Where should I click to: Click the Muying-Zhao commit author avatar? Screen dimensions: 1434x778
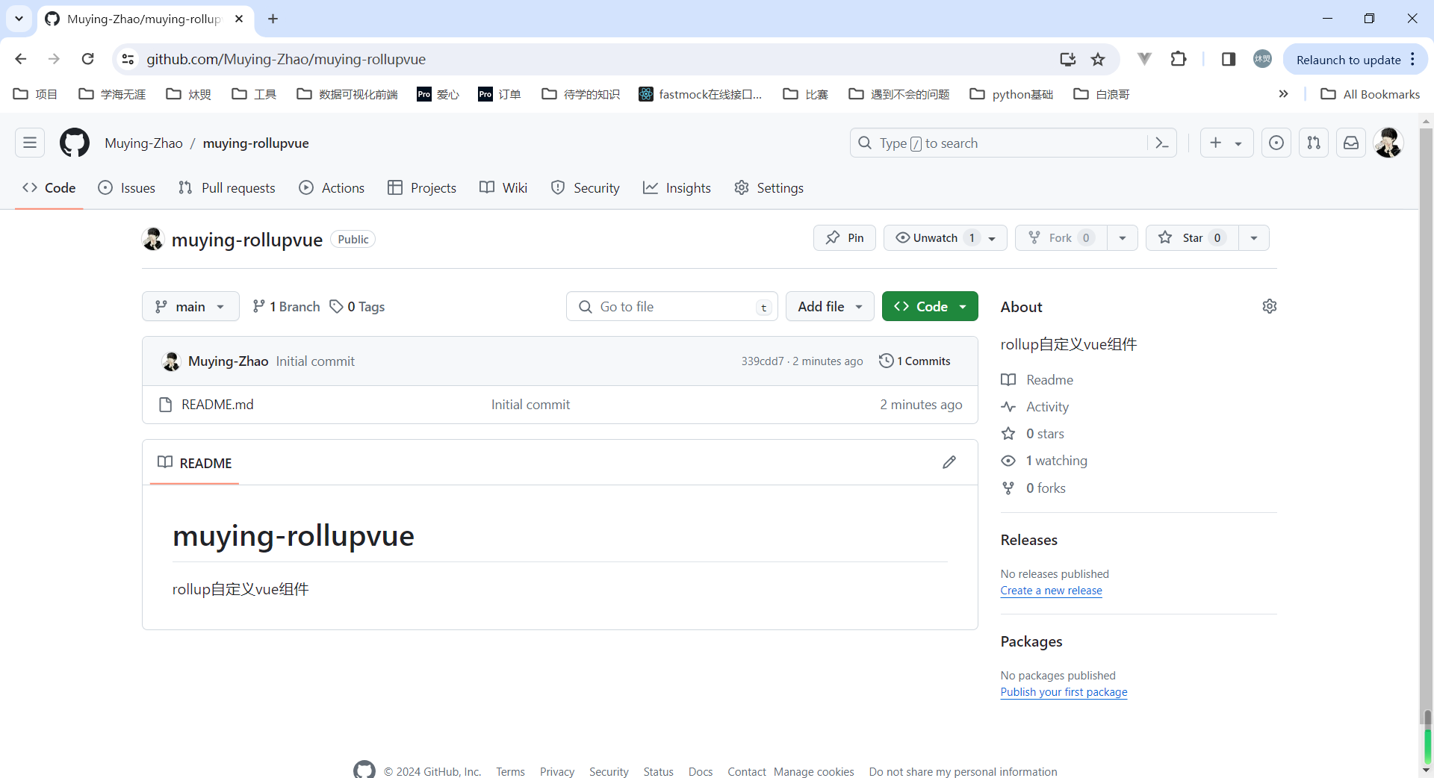[171, 361]
